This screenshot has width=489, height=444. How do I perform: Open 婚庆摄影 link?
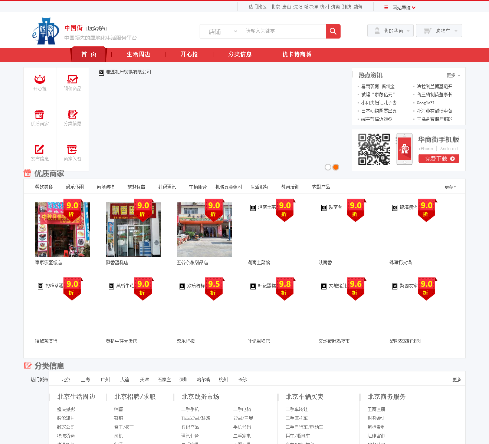point(66,409)
